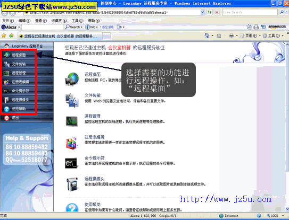
Task: Click the LoginAny 控制平台 home icon
Action: coord(7,46)
